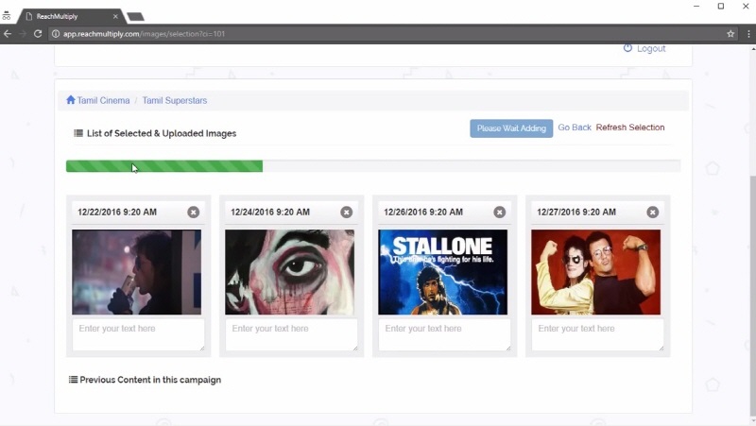Viewport: 756px width, 426px height.
Task: Click the green upload progress bar
Action: pyautogui.click(x=164, y=166)
